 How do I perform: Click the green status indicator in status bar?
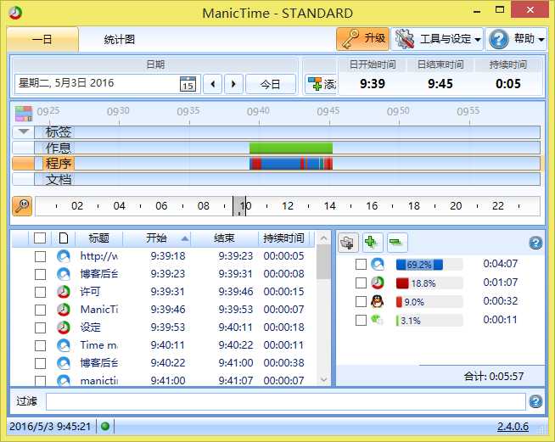point(105,426)
